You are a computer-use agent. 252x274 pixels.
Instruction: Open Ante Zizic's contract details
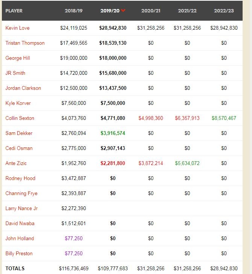pos(16,163)
